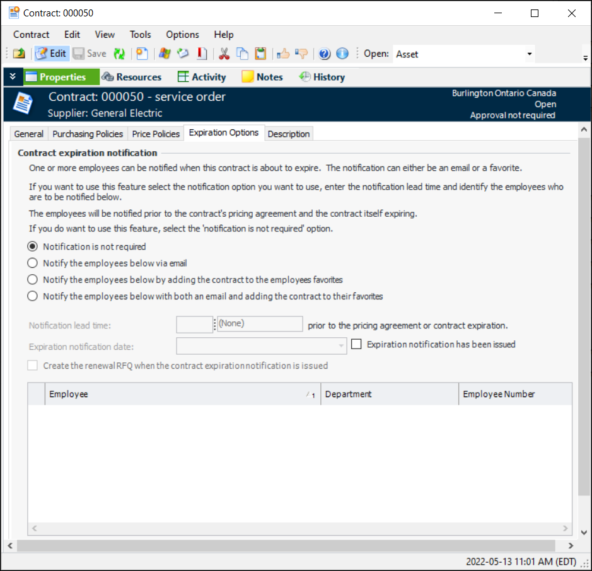Click the Copy pages icon

[242, 54]
